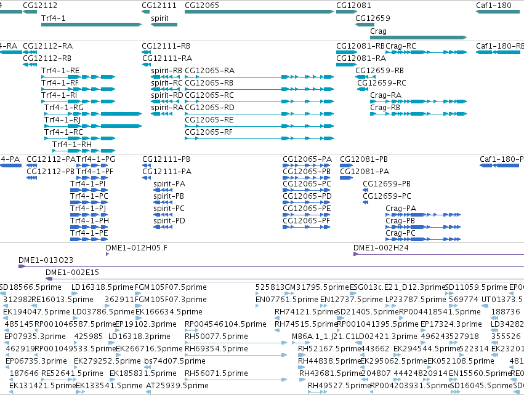Click clone DME1-013O23 feature
524x395 pixels.
pos(271,266)
